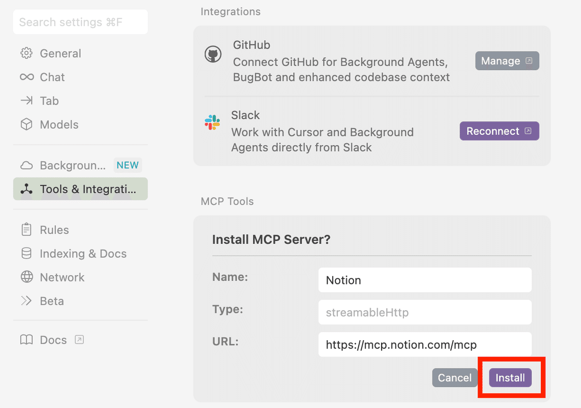Cancel the MCP server installation

[454, 378]
